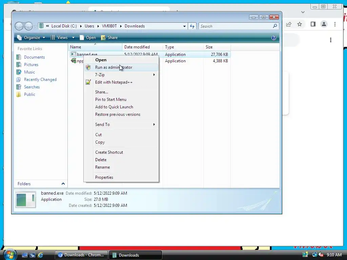Open Chrome's three-dot main menu
Screen dimensions: 347x260
335,24
